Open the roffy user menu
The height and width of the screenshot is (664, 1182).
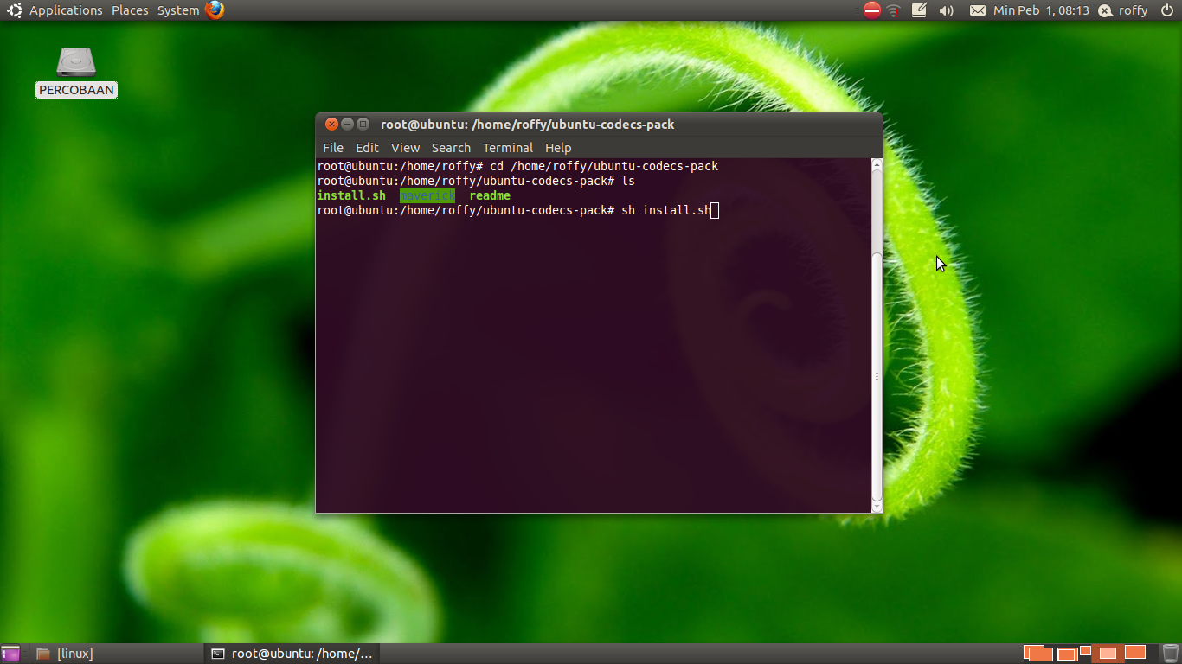tap(1133, 10)
